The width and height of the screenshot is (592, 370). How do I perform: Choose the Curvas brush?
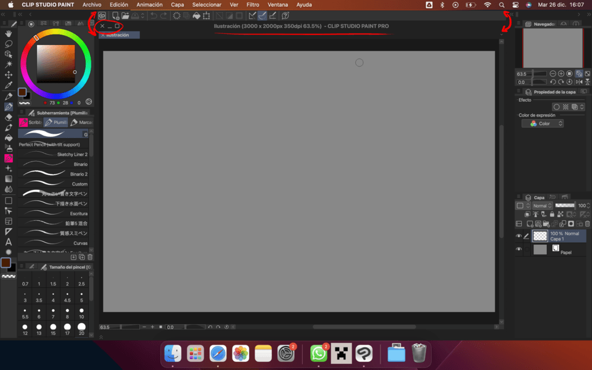53,243
